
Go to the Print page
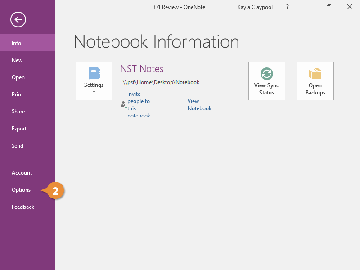tap(28, 94)
